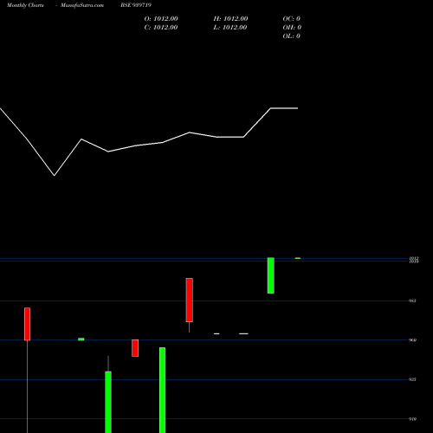Image resolution: width=433 pixels, height=433 pixels.
Task: Select the O: 1012.00 open value
Action: point(161,19)
